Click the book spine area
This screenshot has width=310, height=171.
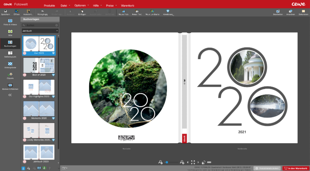click(x=184, y=82)
